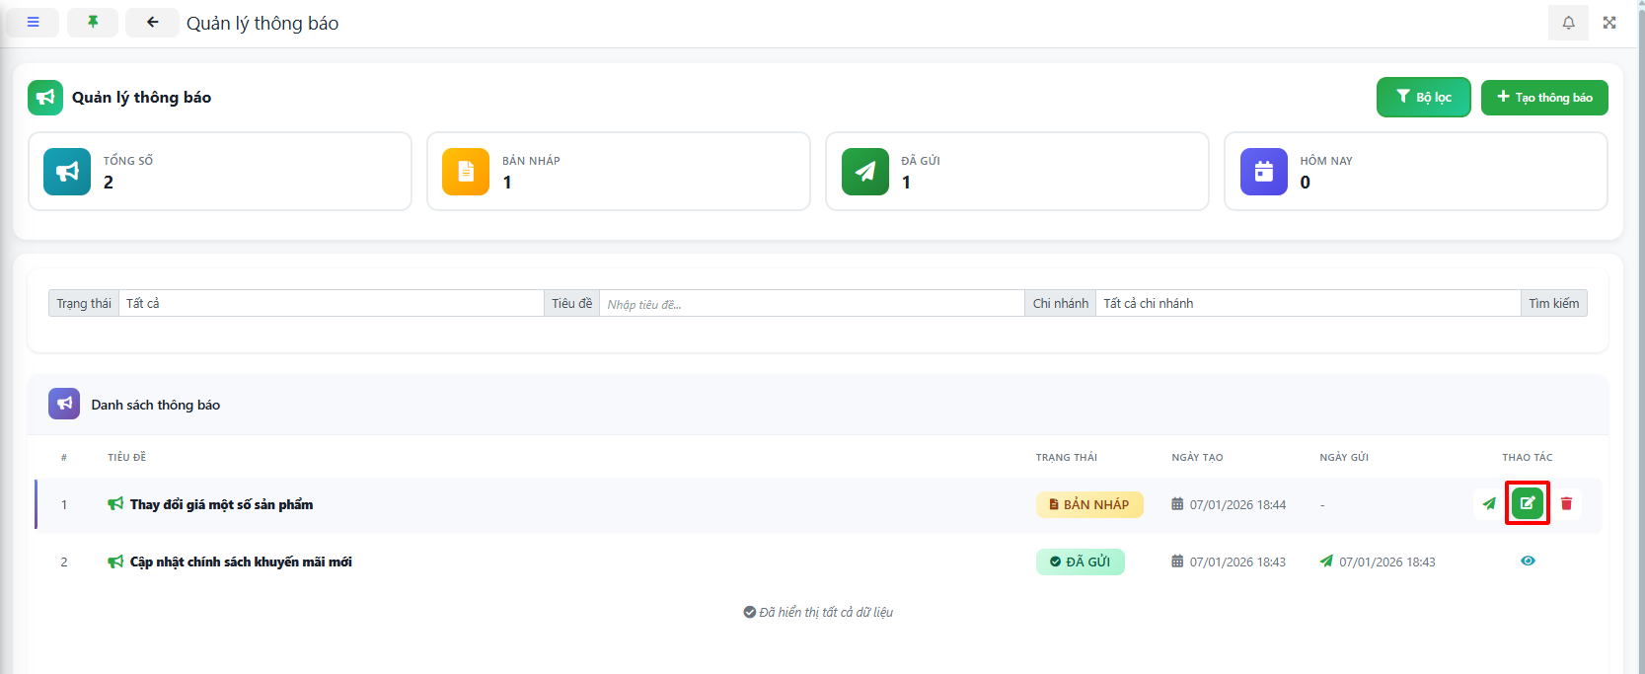
Task: Toggle the Bộ lọc filter panel
Action: point(1423,97)
